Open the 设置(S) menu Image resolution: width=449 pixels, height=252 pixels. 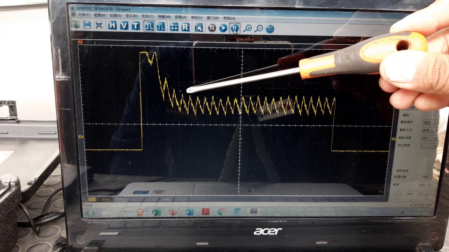116,16
